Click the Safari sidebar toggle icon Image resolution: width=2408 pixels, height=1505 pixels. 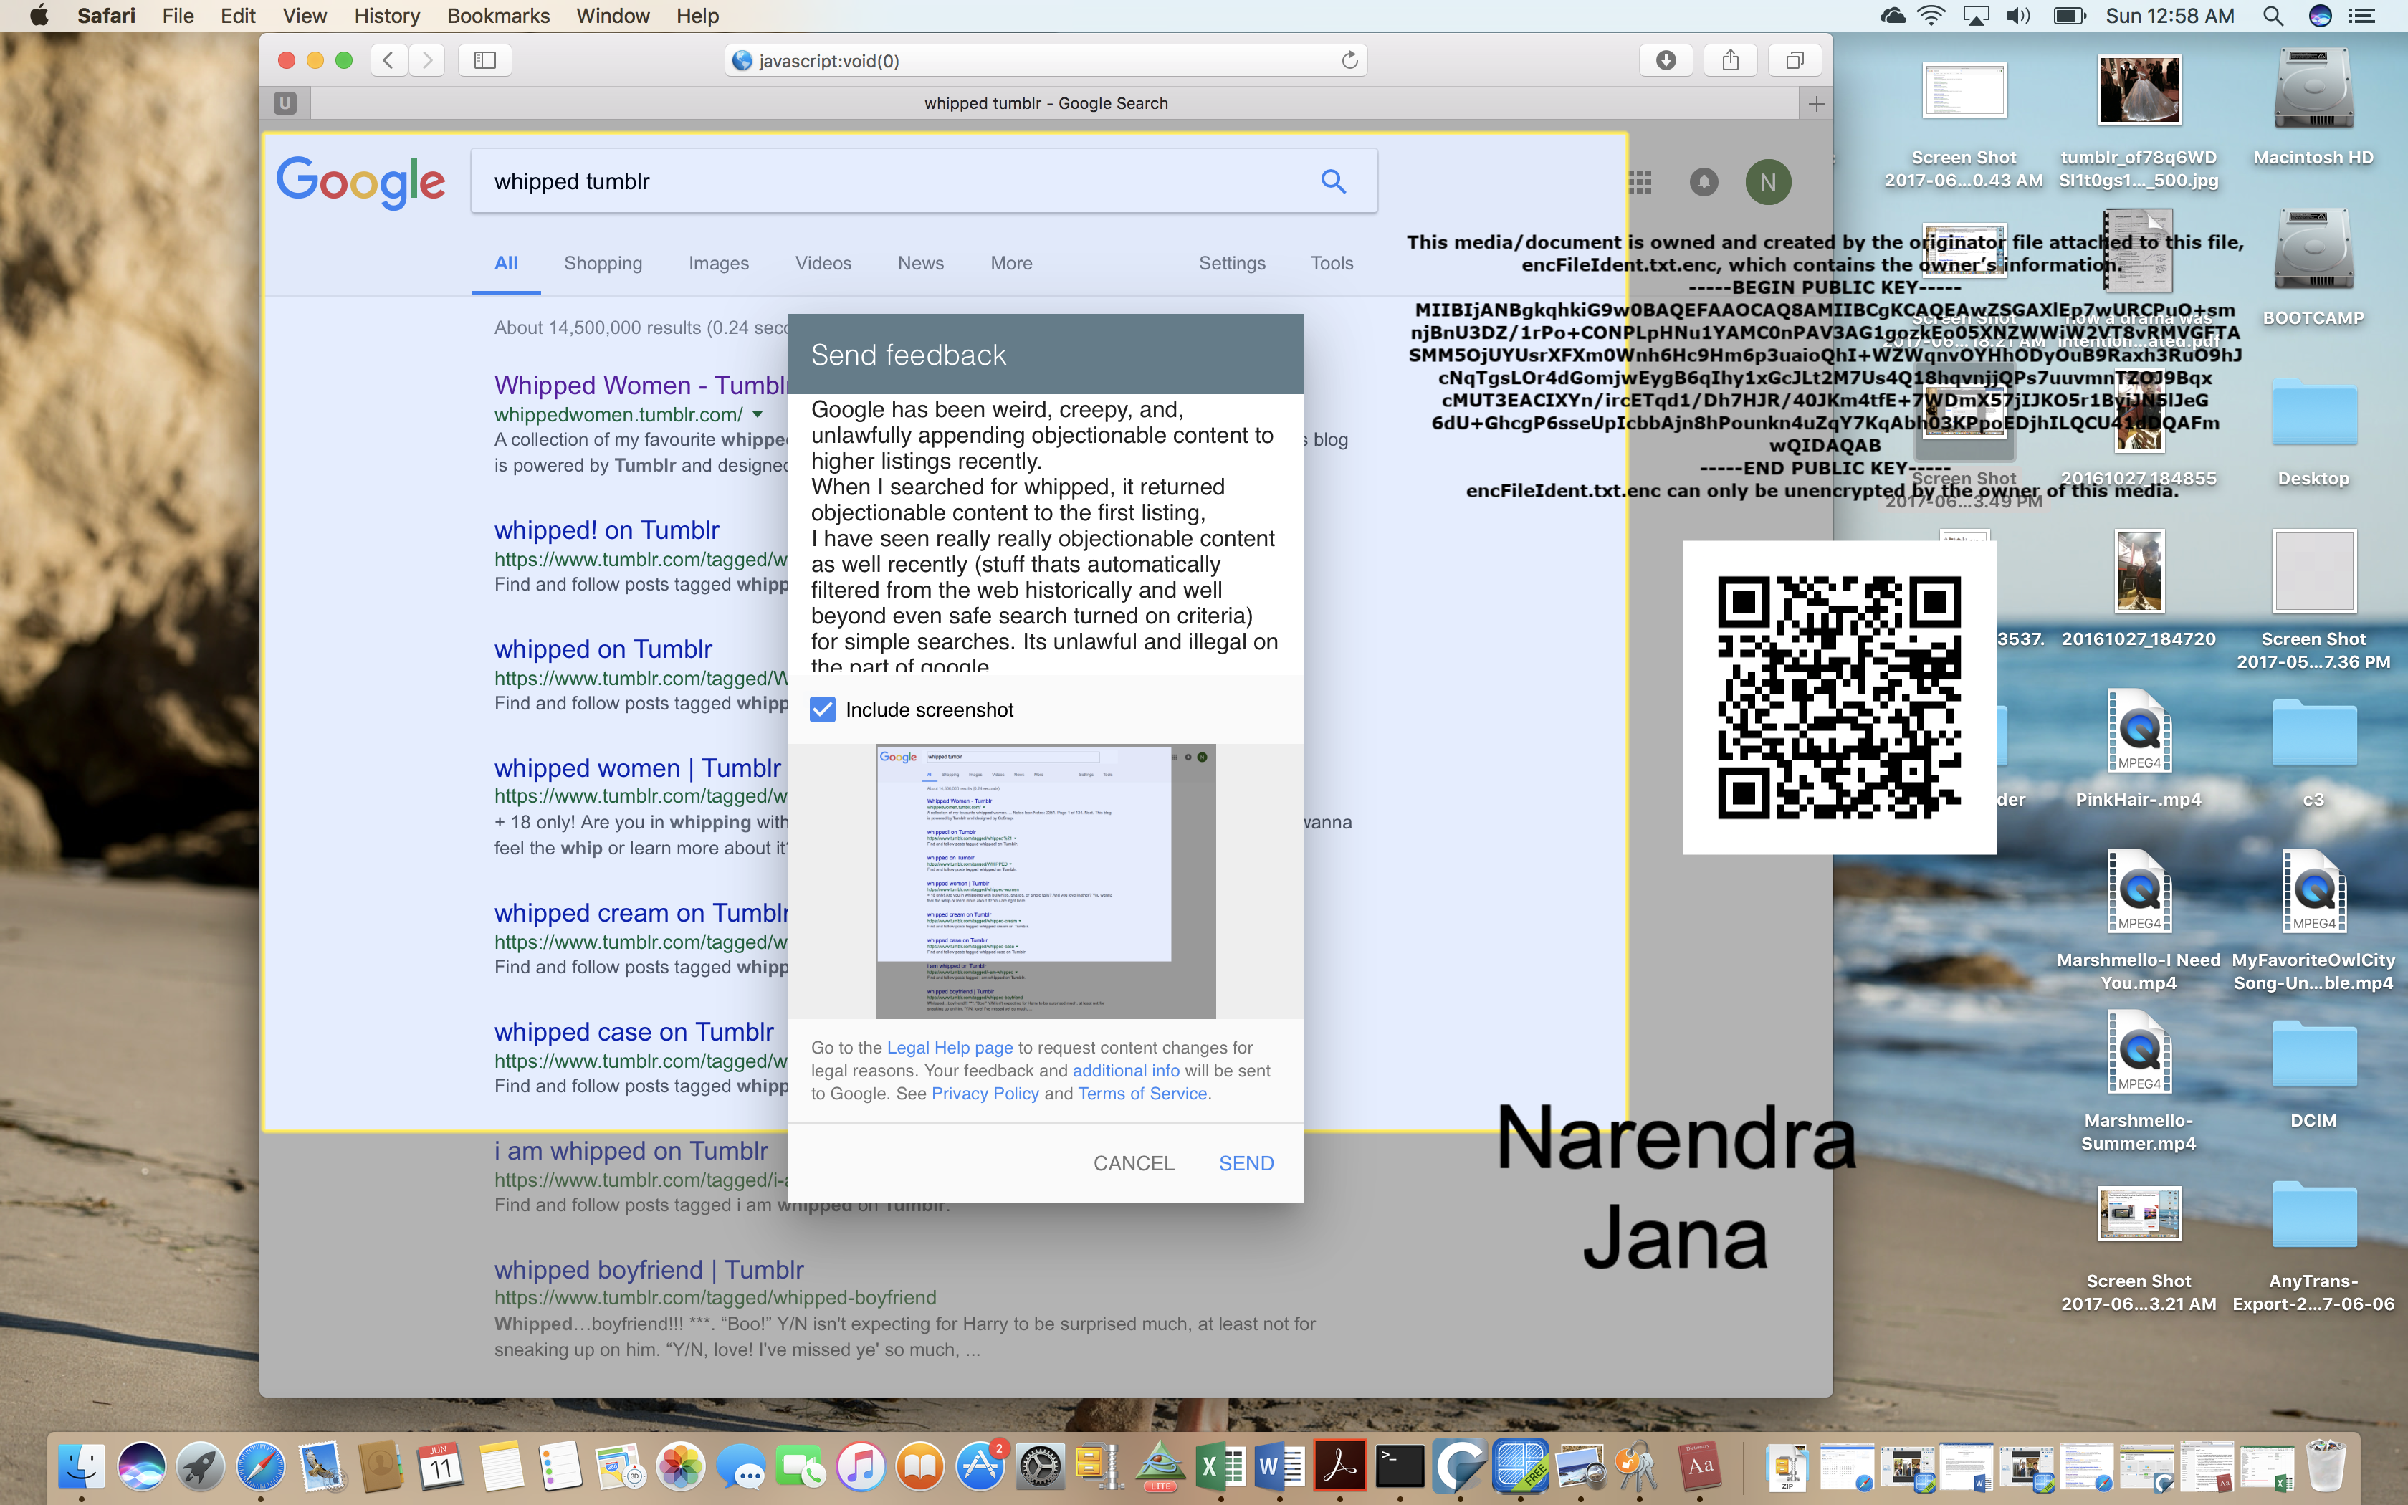point(484,61)
